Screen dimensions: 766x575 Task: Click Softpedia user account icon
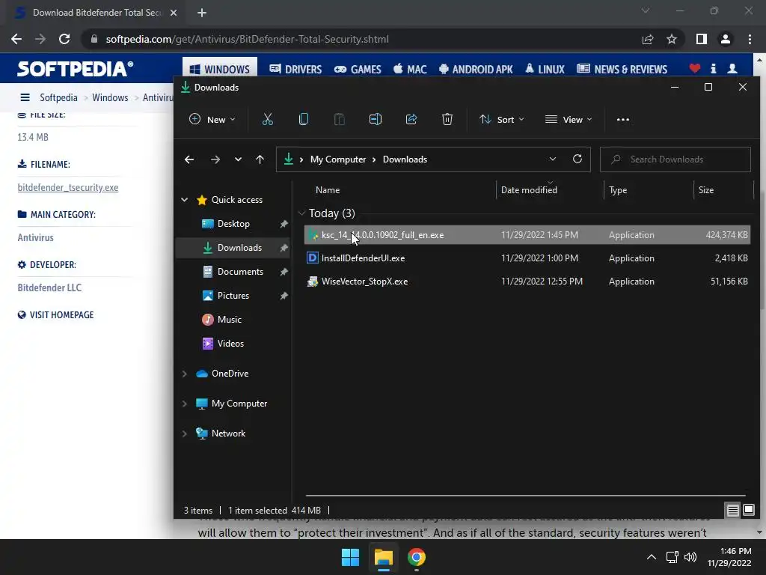[732, 68]
